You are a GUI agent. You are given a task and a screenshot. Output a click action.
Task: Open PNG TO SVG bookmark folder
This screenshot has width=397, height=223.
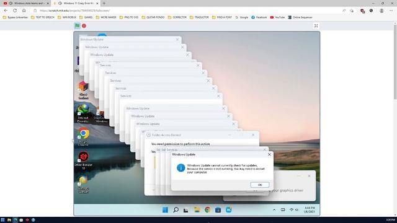point(129,17)
